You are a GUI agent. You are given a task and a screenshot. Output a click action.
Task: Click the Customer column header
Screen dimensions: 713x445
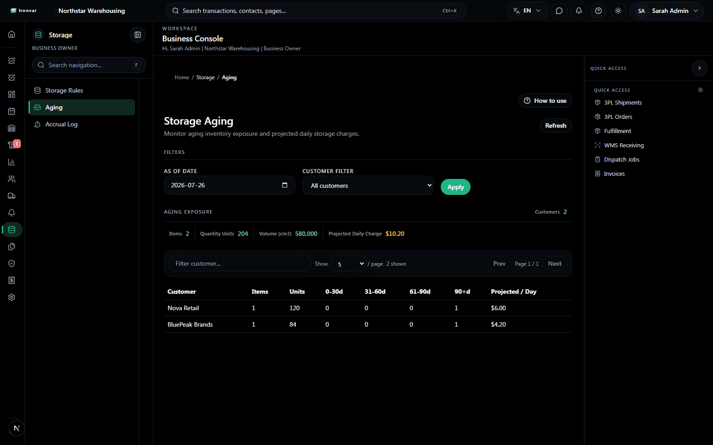(181, 291)
